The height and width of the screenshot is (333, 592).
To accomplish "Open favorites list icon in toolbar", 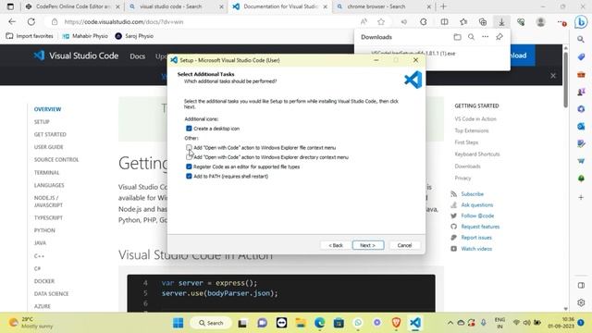I will [x=463, y=22].
